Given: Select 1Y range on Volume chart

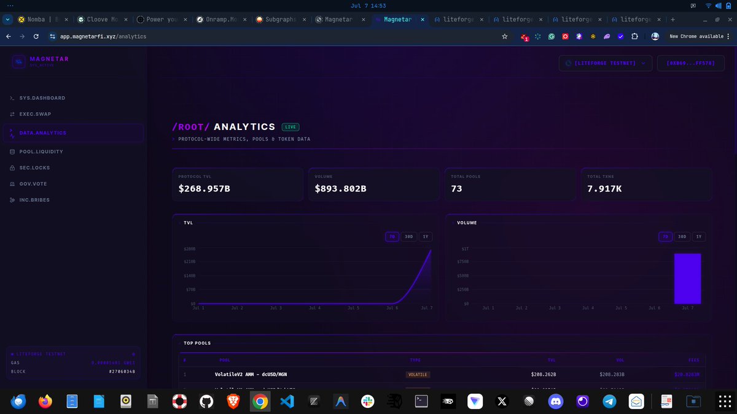Looking at the screenshot, I should point(699,237).
